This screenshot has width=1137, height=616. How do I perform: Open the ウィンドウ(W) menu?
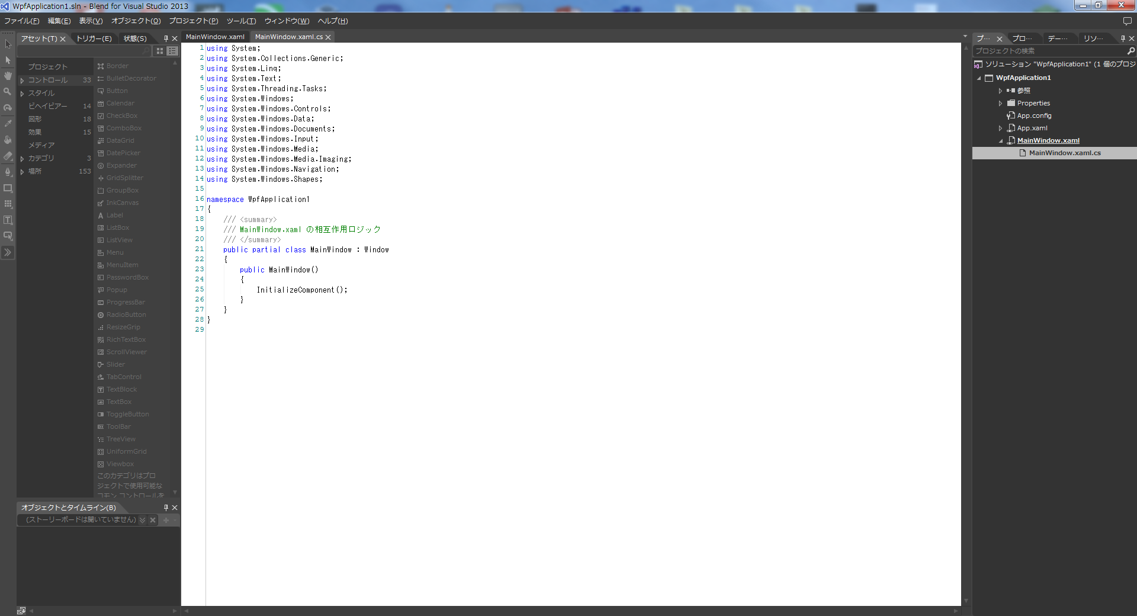pos(287,21)
